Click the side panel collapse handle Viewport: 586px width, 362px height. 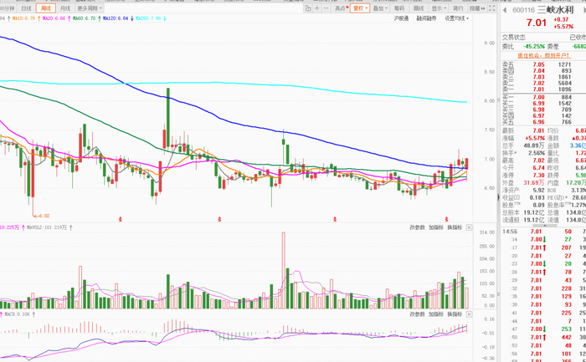click(498, 197)
